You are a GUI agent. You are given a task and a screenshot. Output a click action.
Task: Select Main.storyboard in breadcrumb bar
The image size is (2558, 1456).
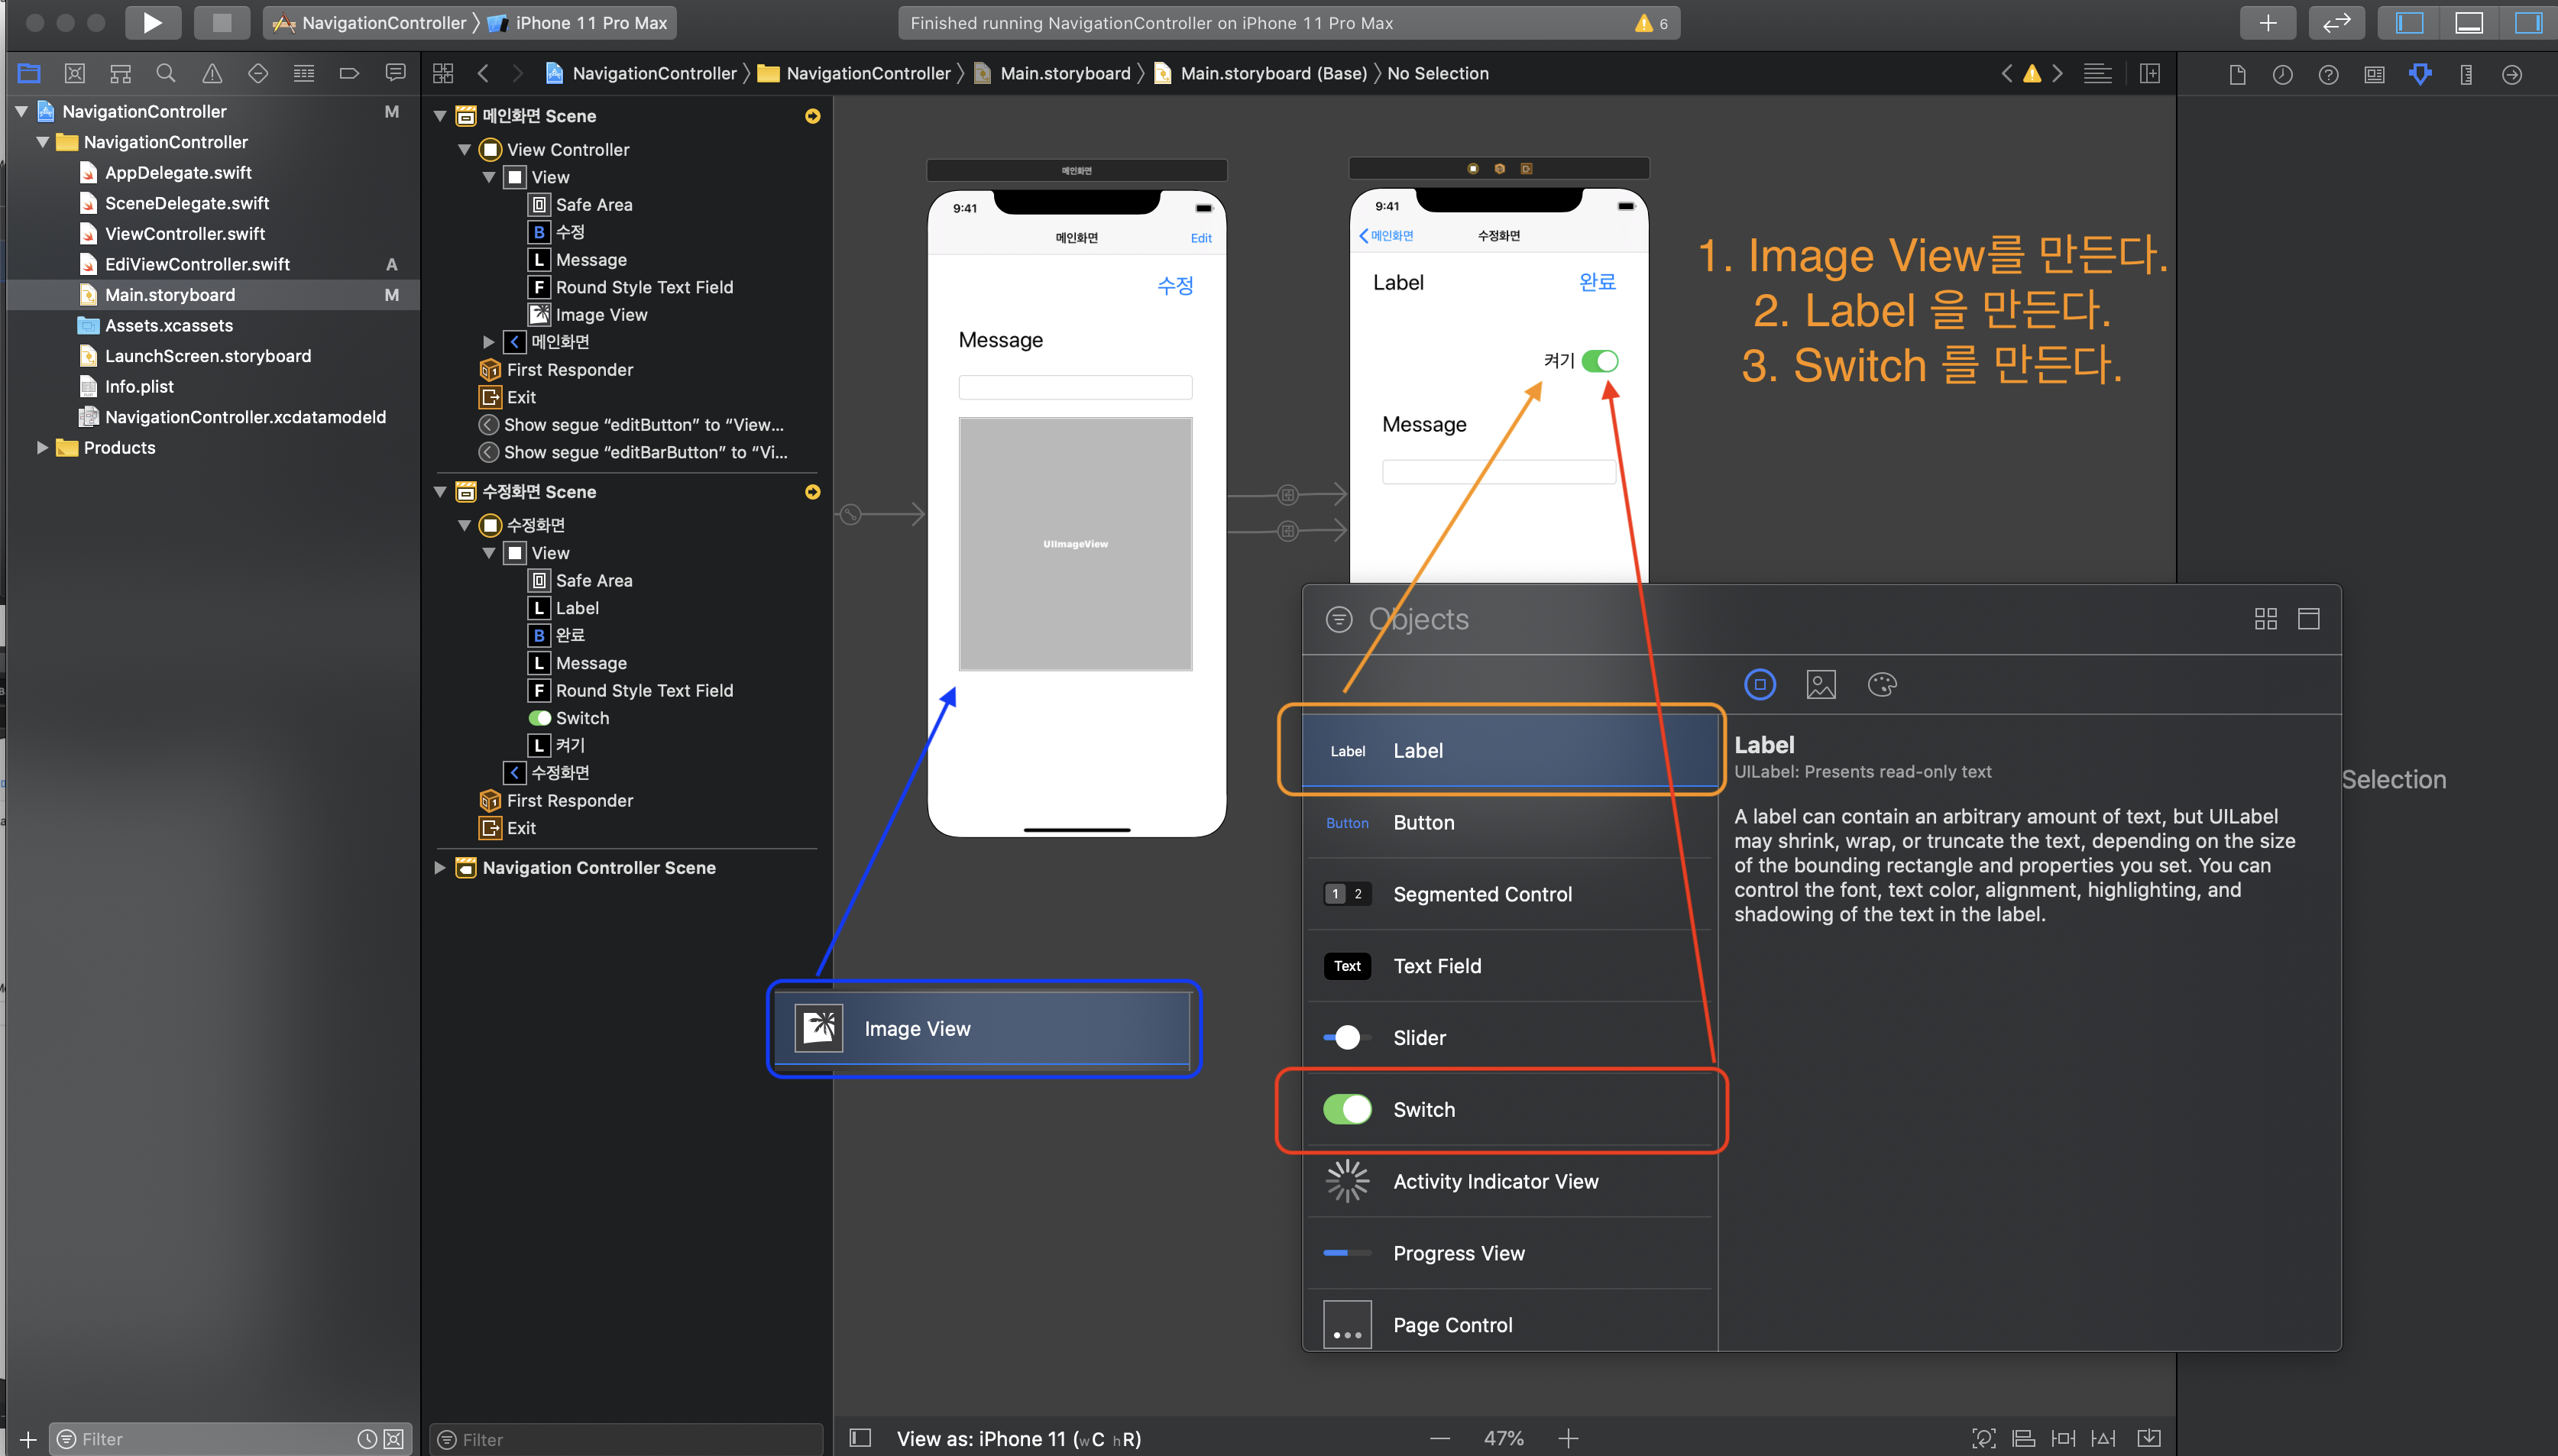click(x=1064, y=73)
